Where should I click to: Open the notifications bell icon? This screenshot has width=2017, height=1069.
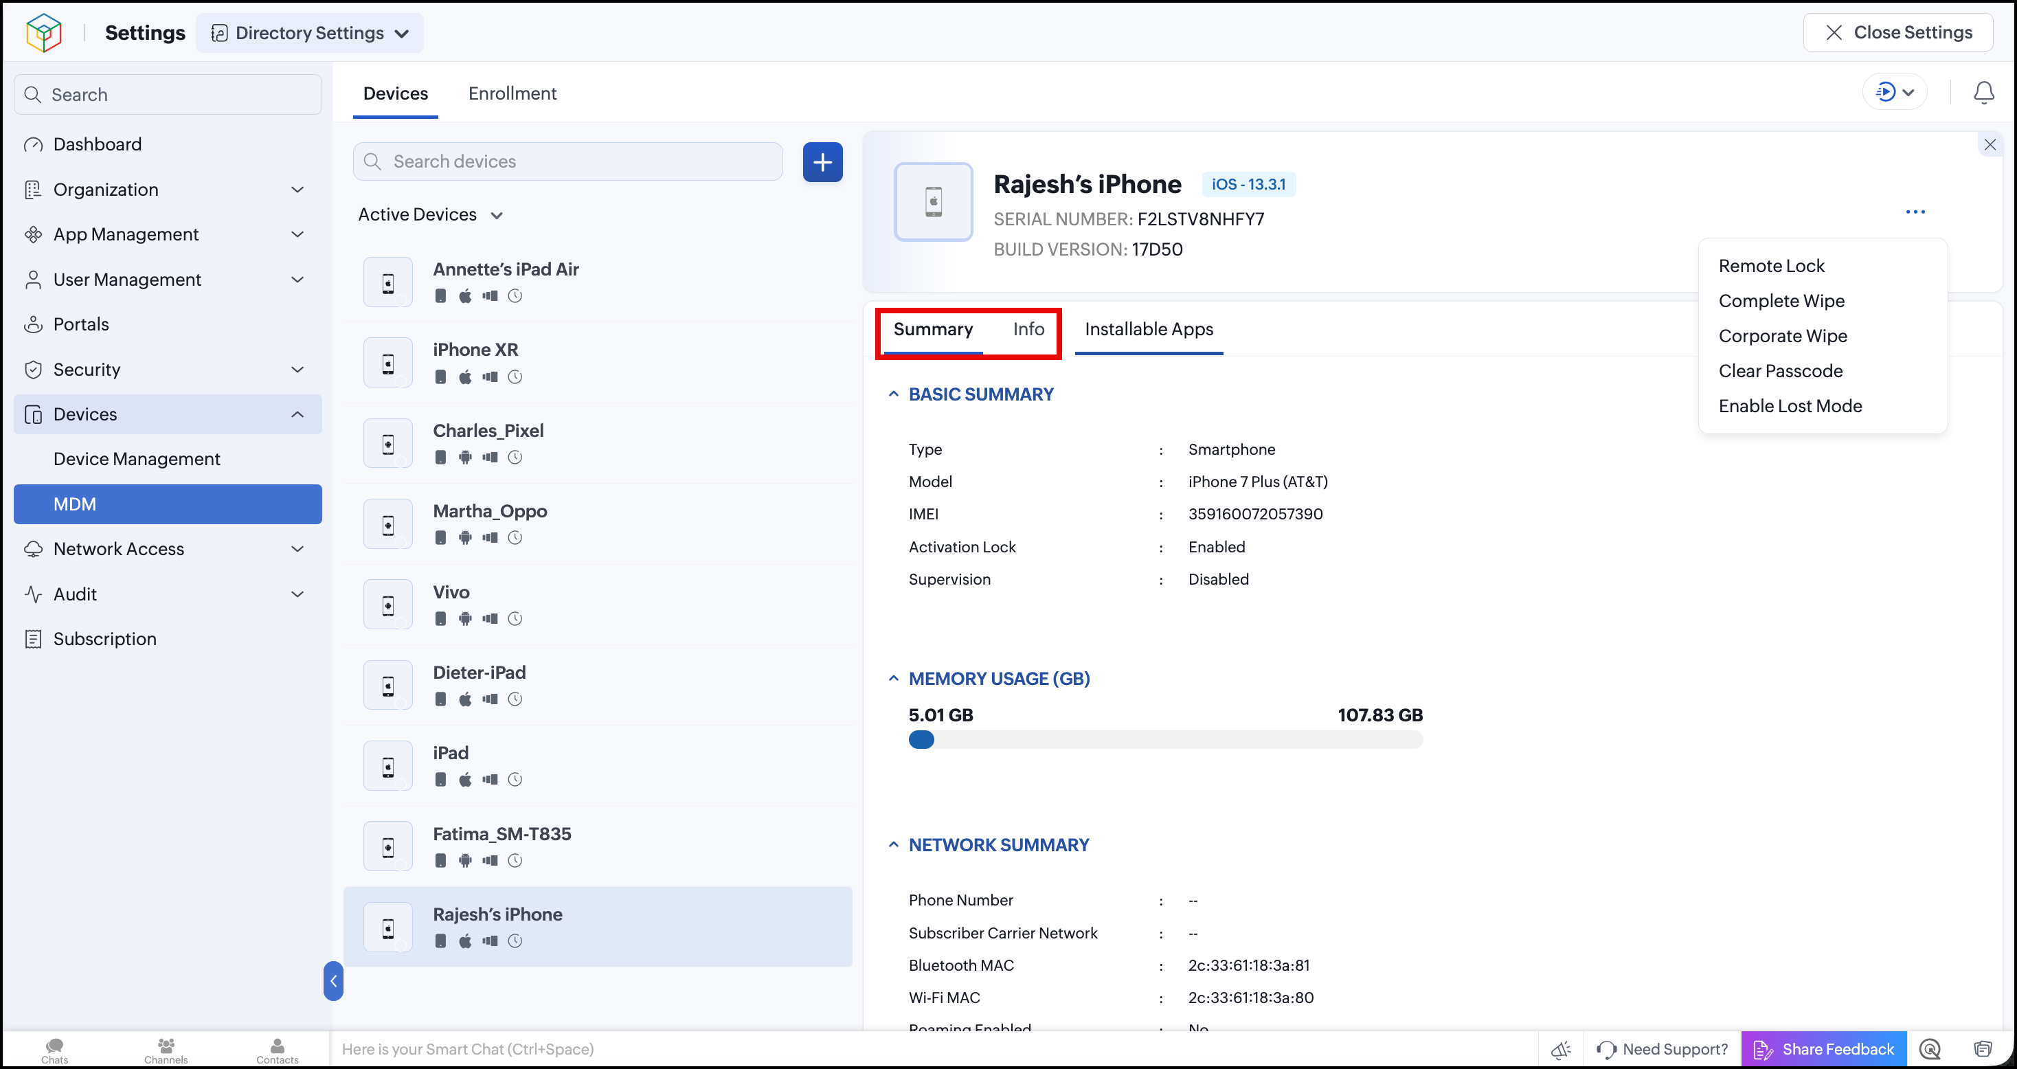point(1983,93)
